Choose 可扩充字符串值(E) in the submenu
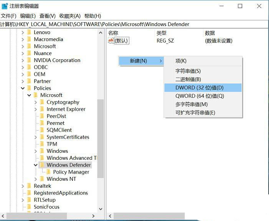 203,113
